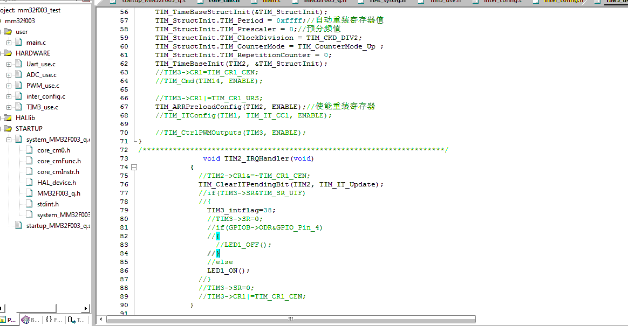
Task: Click the editor horizontal scrollbar thumb
Action: tap(291, 319)
